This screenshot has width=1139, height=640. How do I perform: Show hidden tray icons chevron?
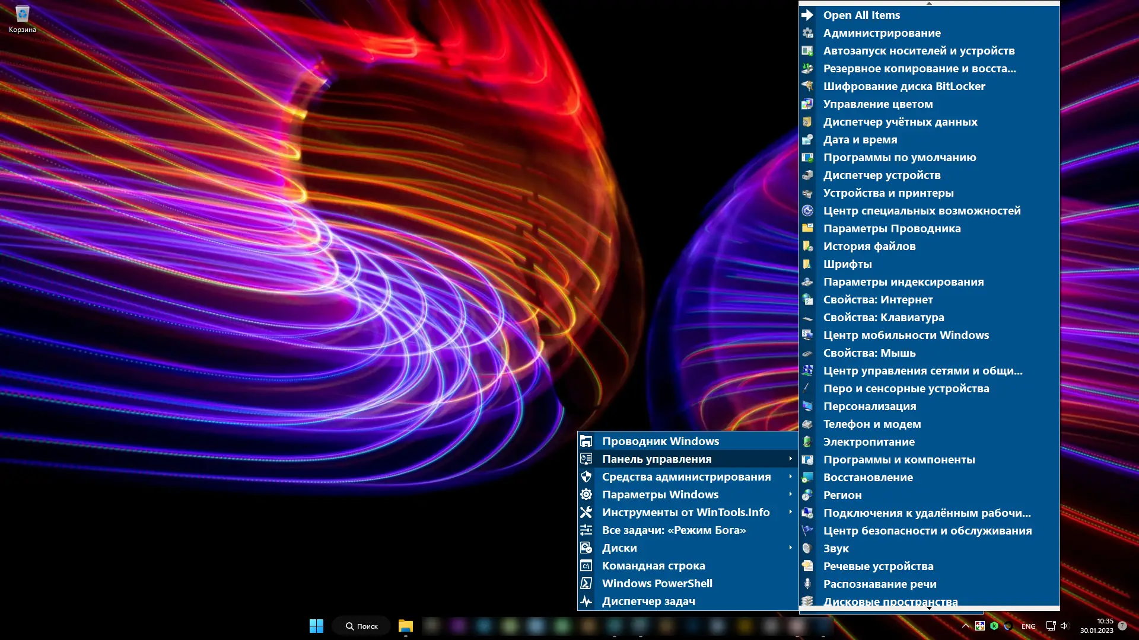(x=965, y=626)
